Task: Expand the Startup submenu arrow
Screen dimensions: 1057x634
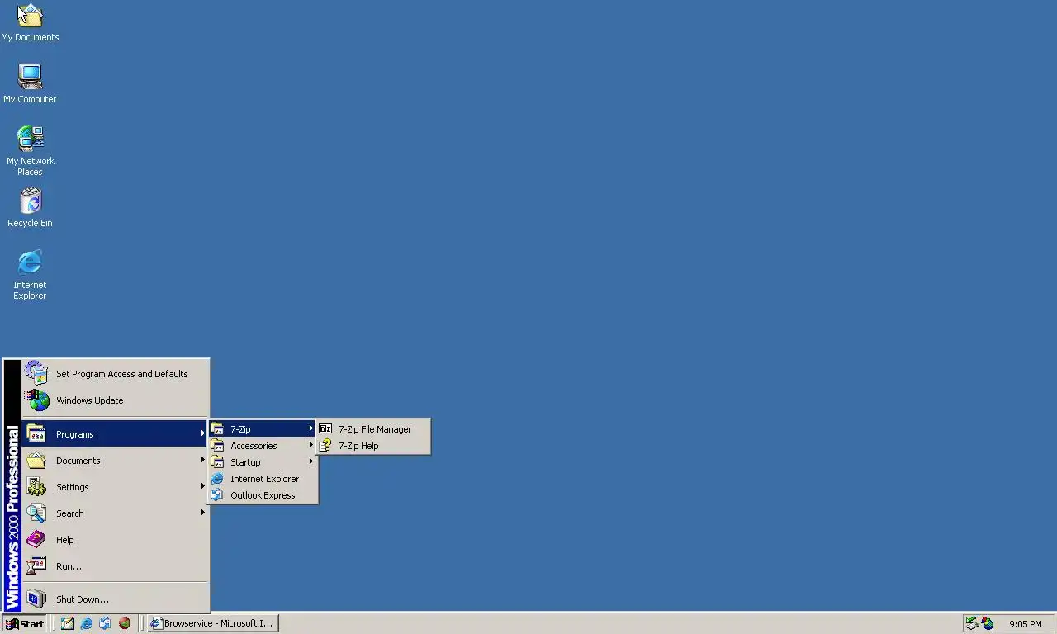Action: pyautogui.click(x=311, y=461)
